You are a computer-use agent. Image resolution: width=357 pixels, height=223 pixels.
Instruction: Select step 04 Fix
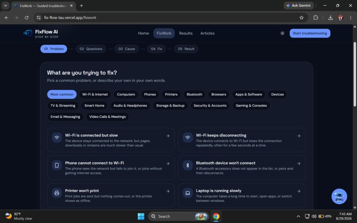pyautogui.click(x=156, y=49)
